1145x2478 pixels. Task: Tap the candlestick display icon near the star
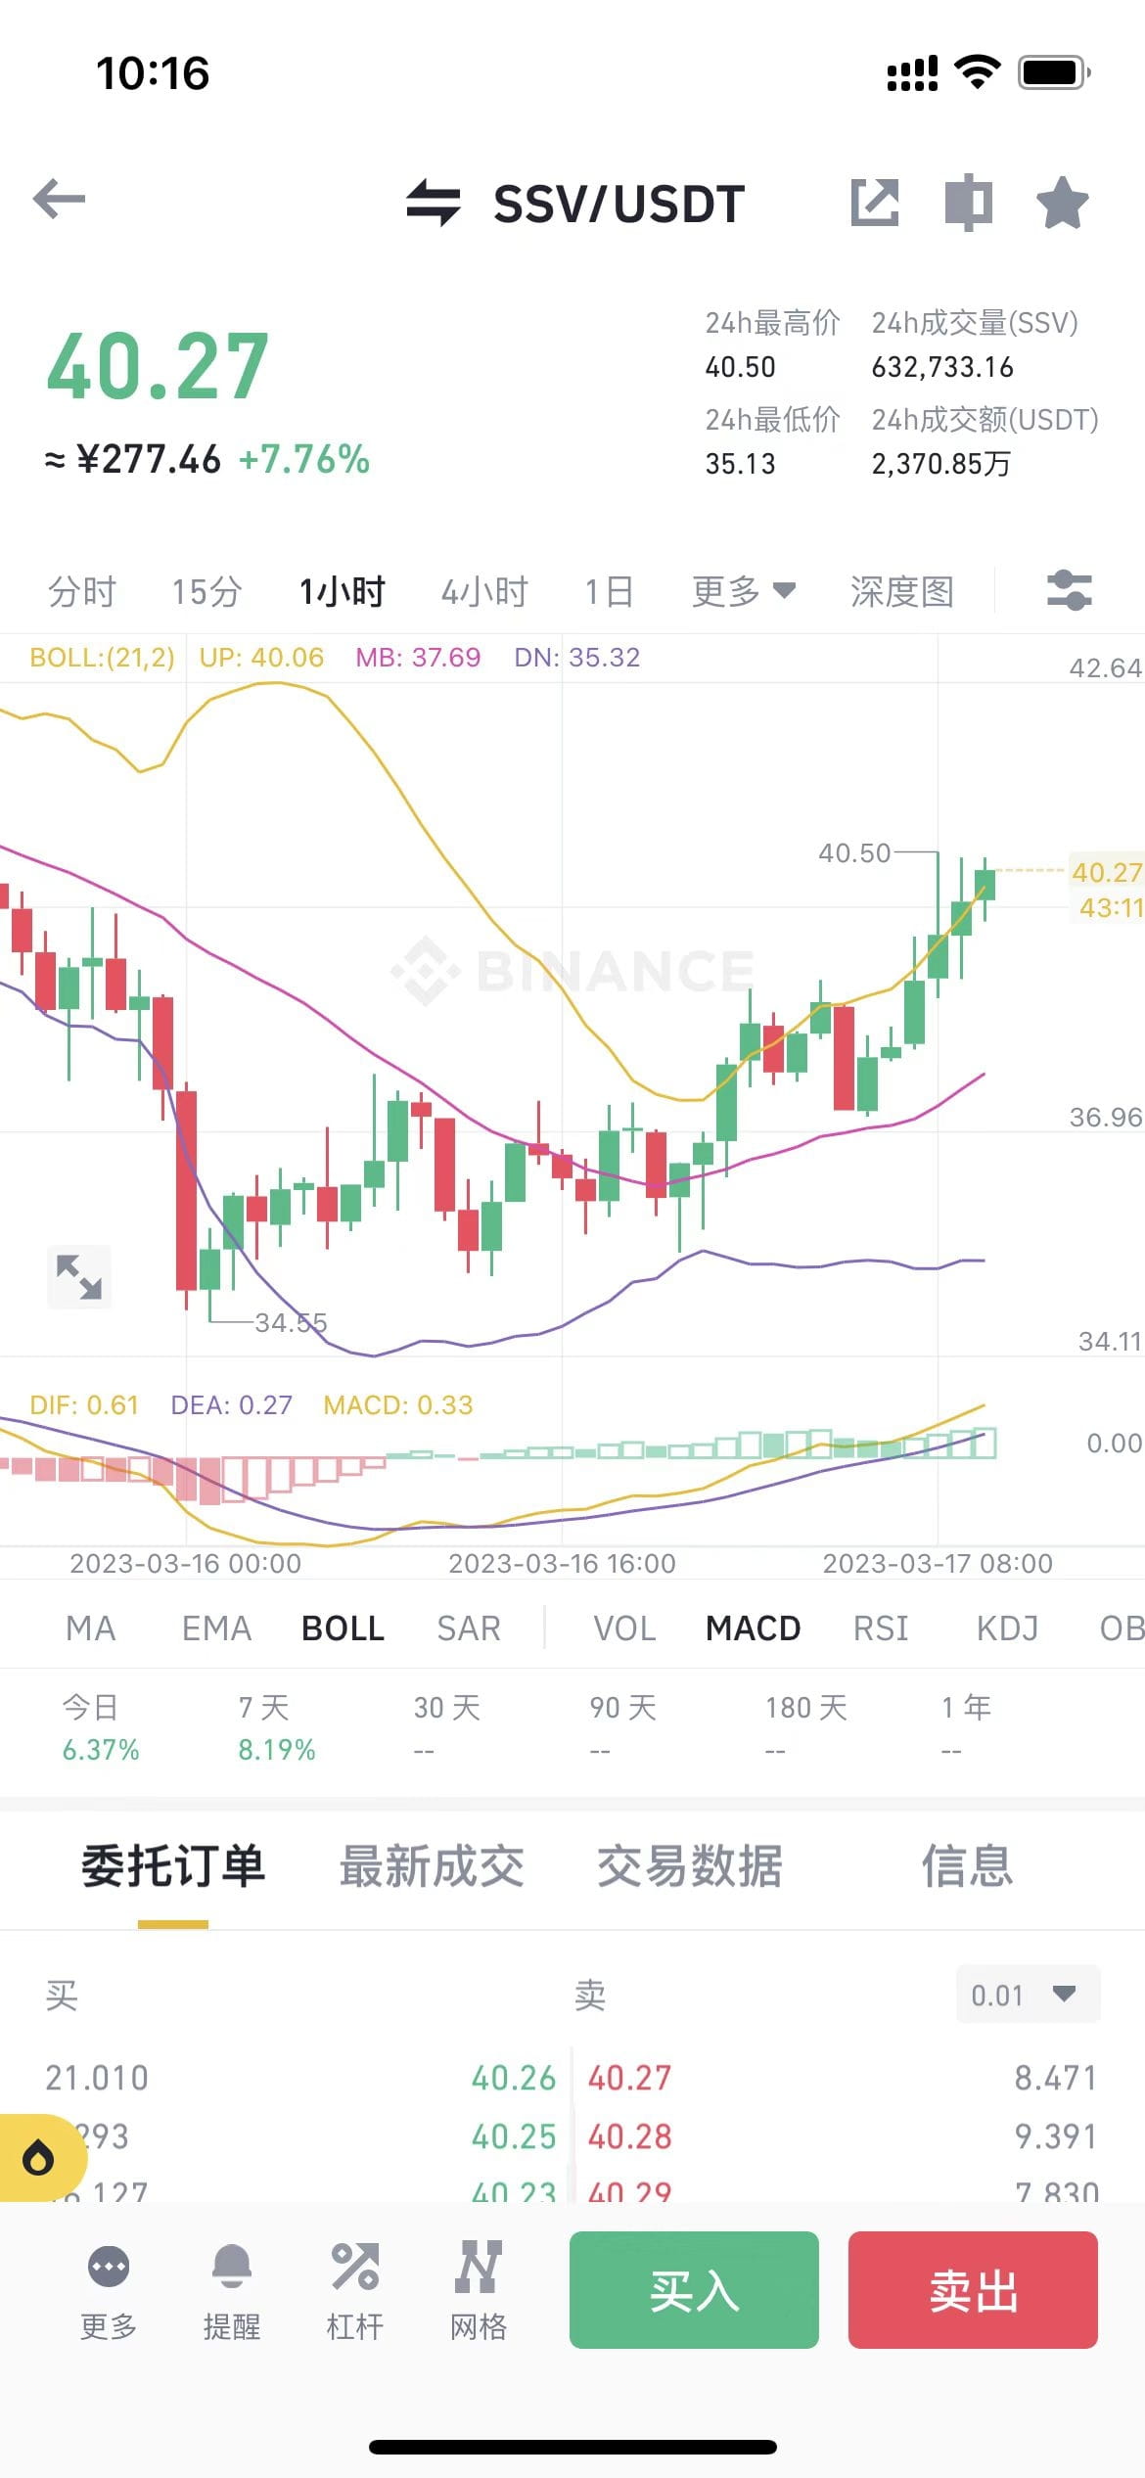[x=968, y=203]
